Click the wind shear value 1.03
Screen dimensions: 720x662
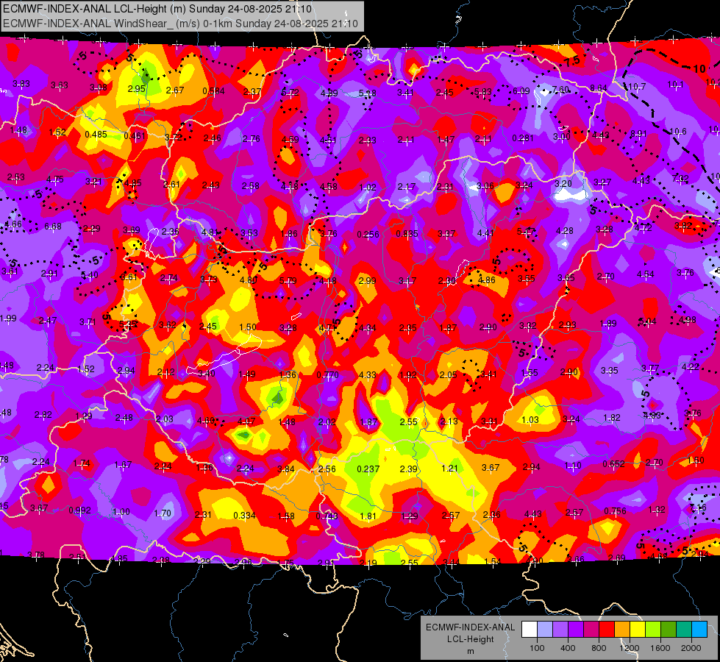pyautogui.click(x=530, y=420)
